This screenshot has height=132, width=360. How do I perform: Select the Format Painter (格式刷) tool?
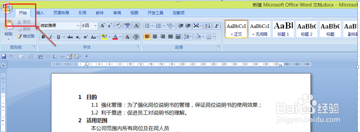26,36
